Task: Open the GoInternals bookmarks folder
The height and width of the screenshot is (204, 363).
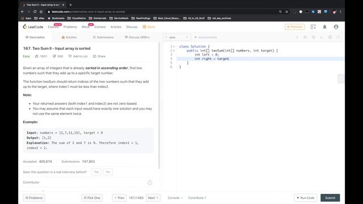Action: [98, 18]
